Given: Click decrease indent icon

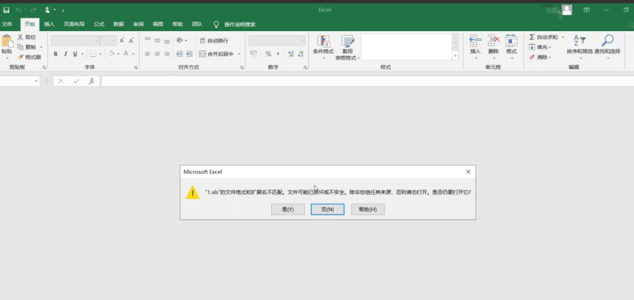Looking at the screenshot, I should click(180, 54).
